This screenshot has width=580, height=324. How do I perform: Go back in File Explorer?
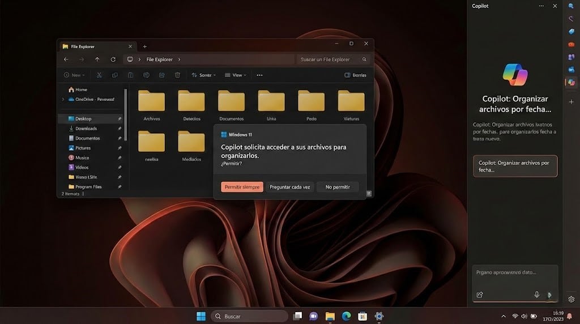[x=66, y=59]
